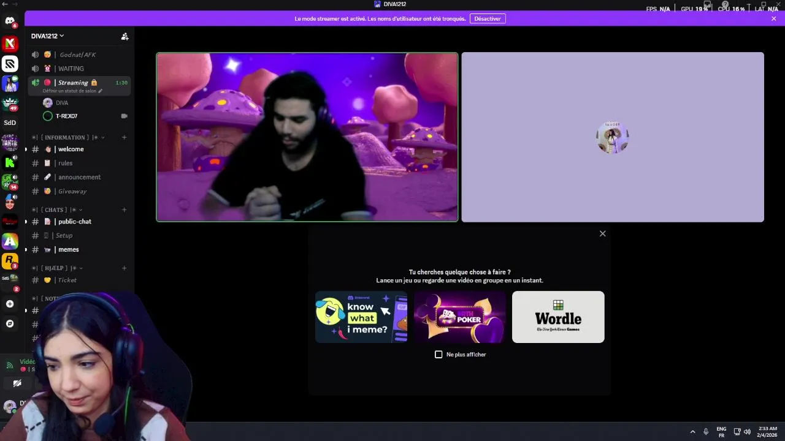Select user DIVA in voice channel
The width and height of the screenshot is (785, 441).
pos(62,103)
